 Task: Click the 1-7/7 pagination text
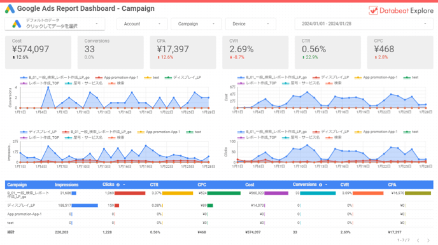point(404,241)
